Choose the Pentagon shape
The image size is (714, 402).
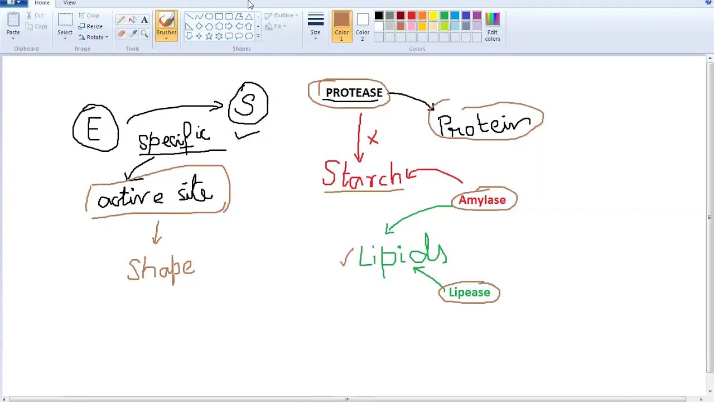tap(209, 26)
